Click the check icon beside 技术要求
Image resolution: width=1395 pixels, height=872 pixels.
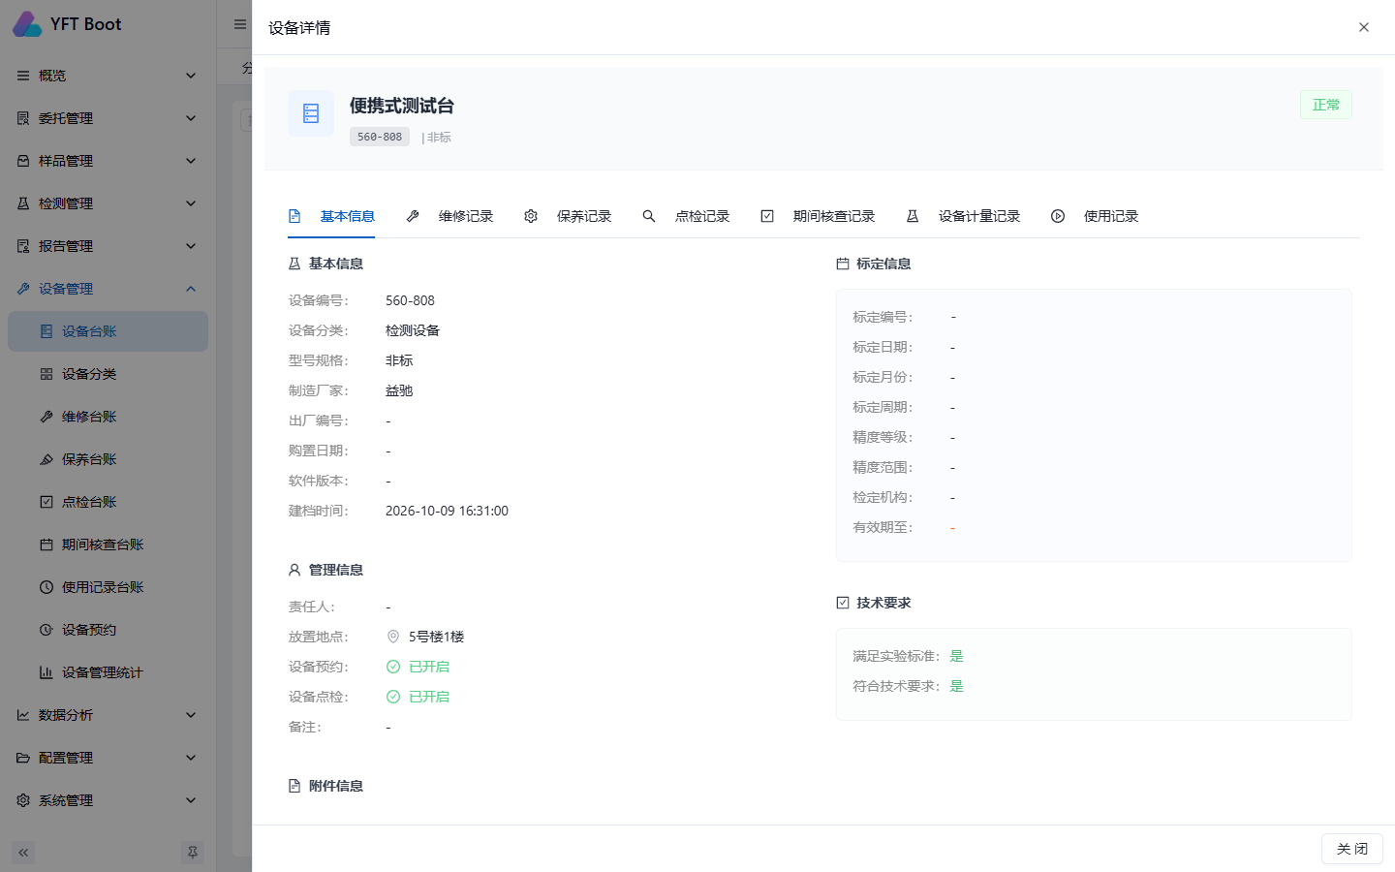click(843, 603)
